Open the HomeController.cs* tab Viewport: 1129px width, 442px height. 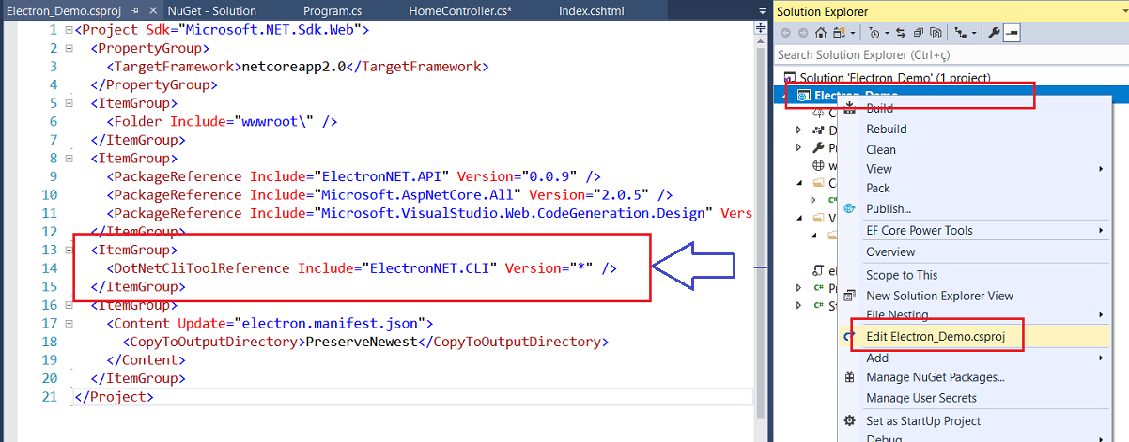459,10
